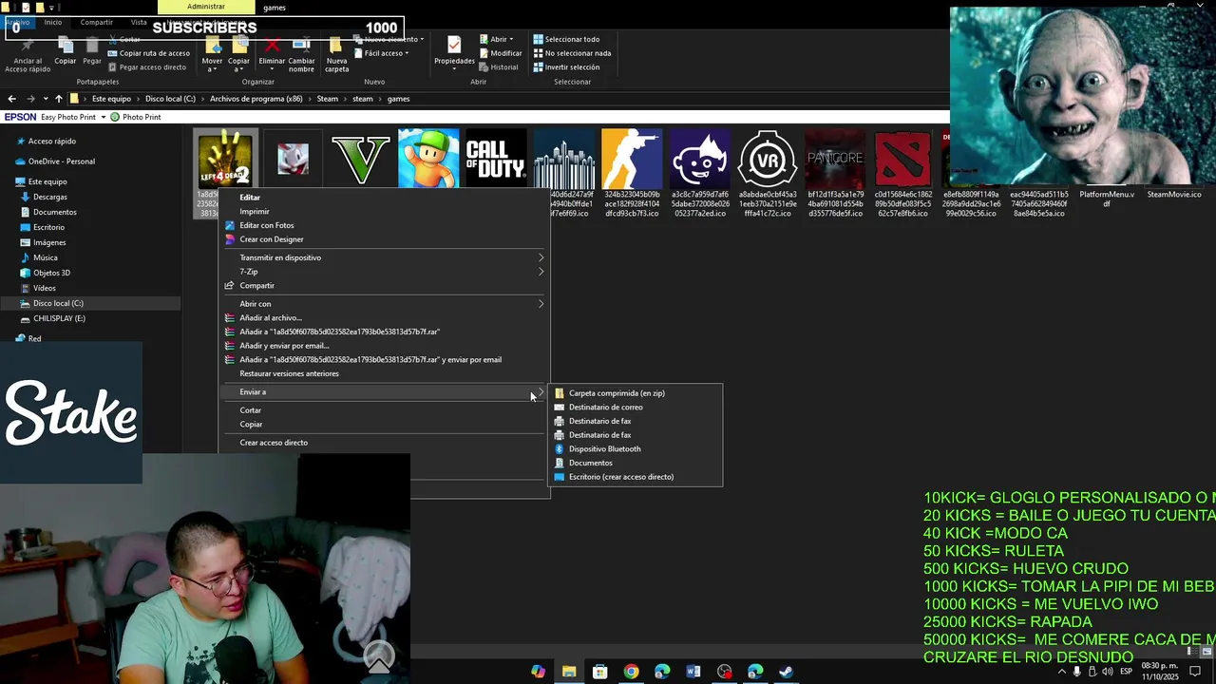Show hidden tray icons chevron
This screenshot has width=1216, height=684.
click(1062, 672)
